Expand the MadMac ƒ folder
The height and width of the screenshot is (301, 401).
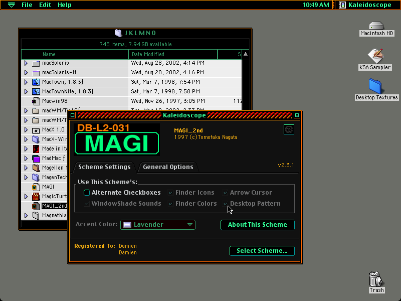[26, 158]
